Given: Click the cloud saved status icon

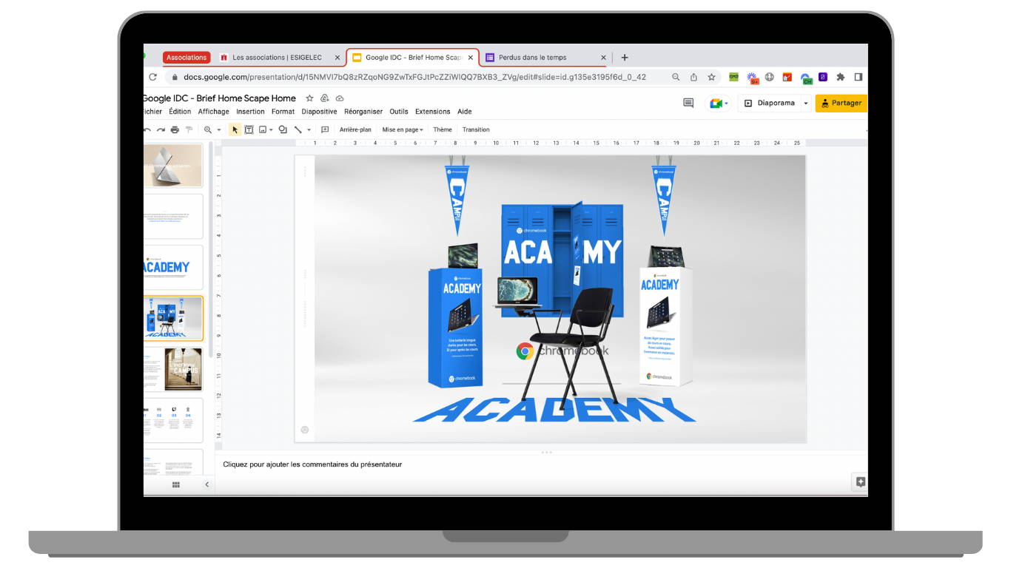Looking at the screenshot, I should click(x=340, y=98).
